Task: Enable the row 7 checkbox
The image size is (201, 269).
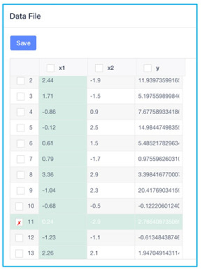Action: pos(20,159)
